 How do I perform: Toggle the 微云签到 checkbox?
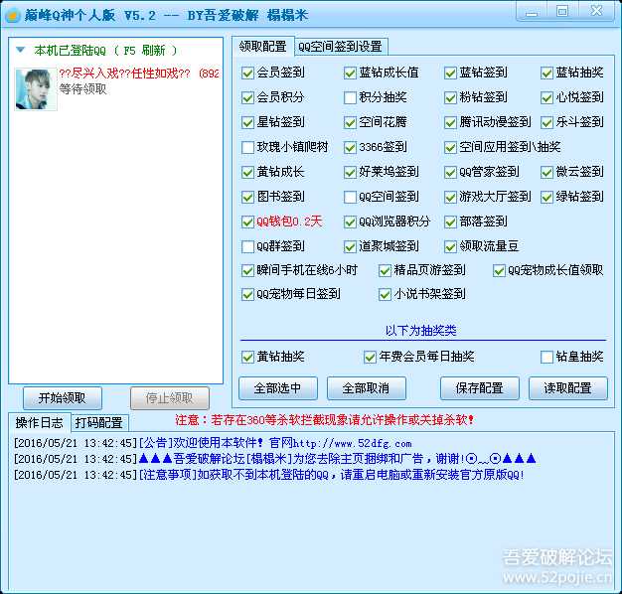click(x=546, y=172)
